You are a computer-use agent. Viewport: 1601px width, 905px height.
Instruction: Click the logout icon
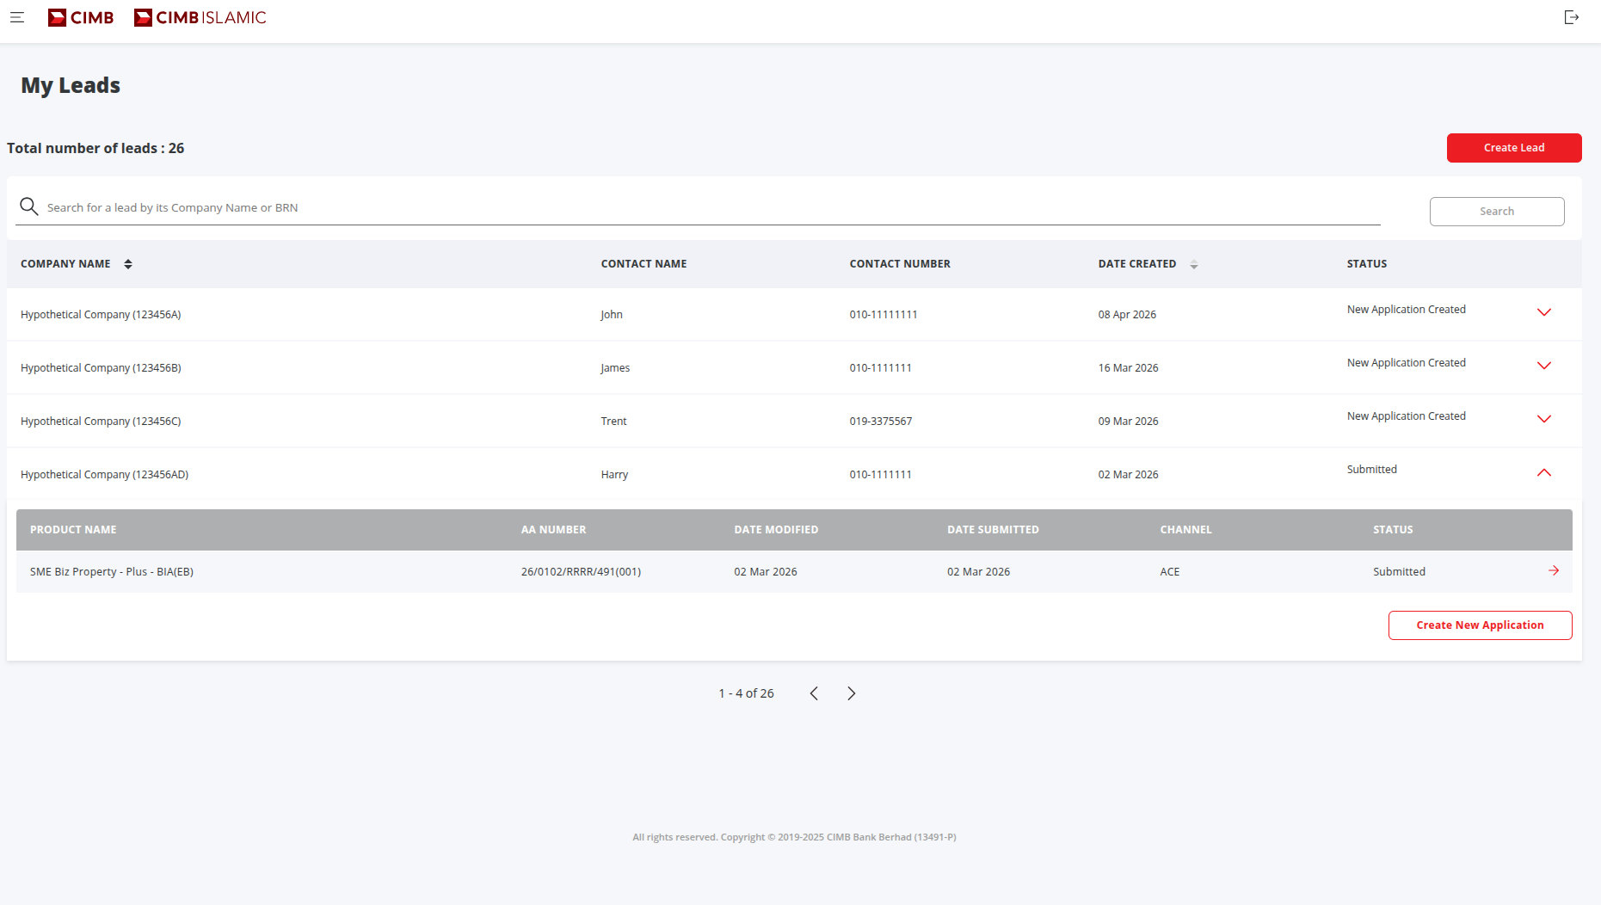[1571, 17]
